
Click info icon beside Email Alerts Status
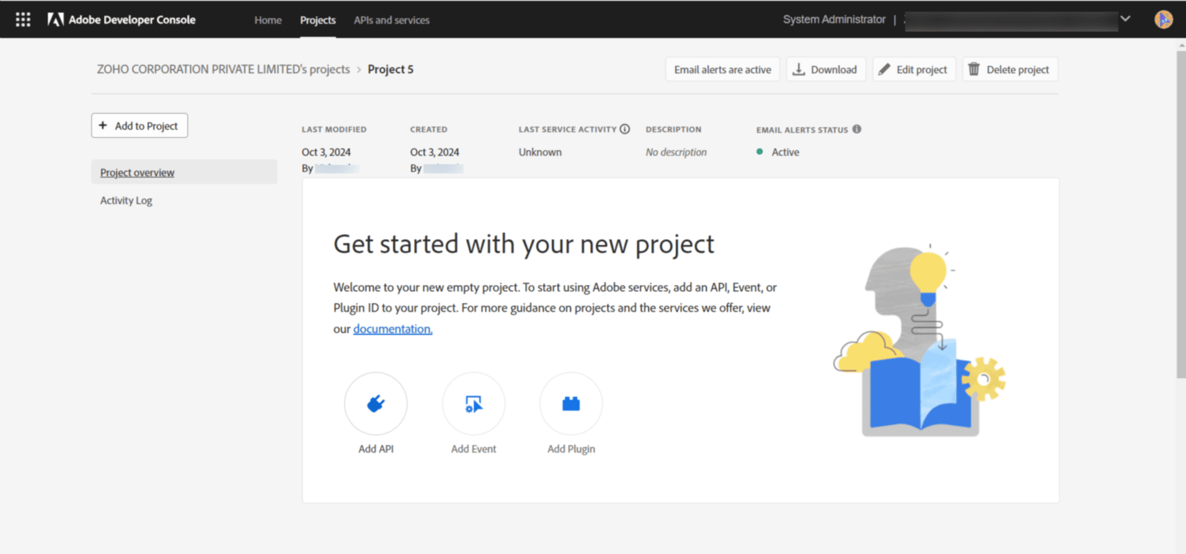tap(857, 129)
